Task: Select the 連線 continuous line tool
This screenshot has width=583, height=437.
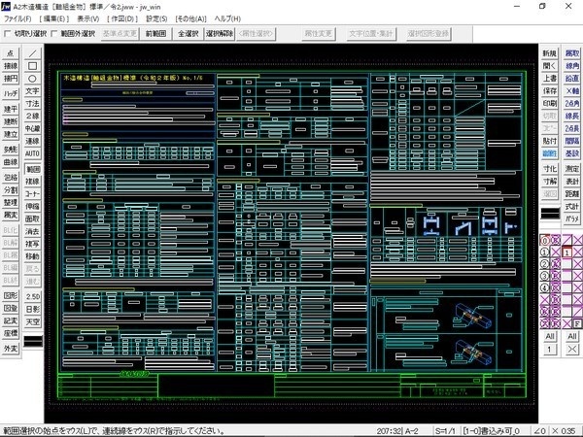Action: [x=32, y=141]
